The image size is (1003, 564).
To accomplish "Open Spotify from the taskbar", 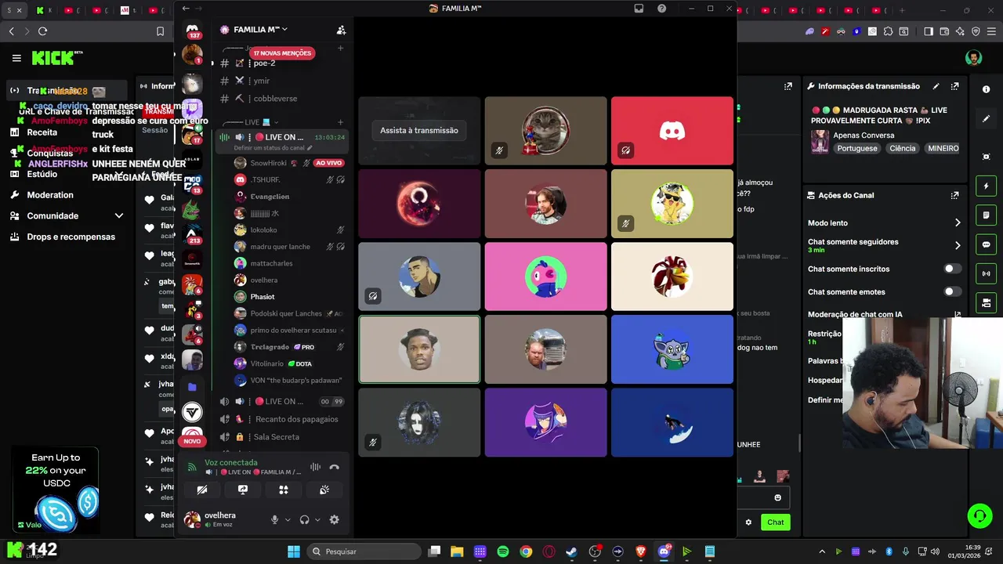I will 503,551.
